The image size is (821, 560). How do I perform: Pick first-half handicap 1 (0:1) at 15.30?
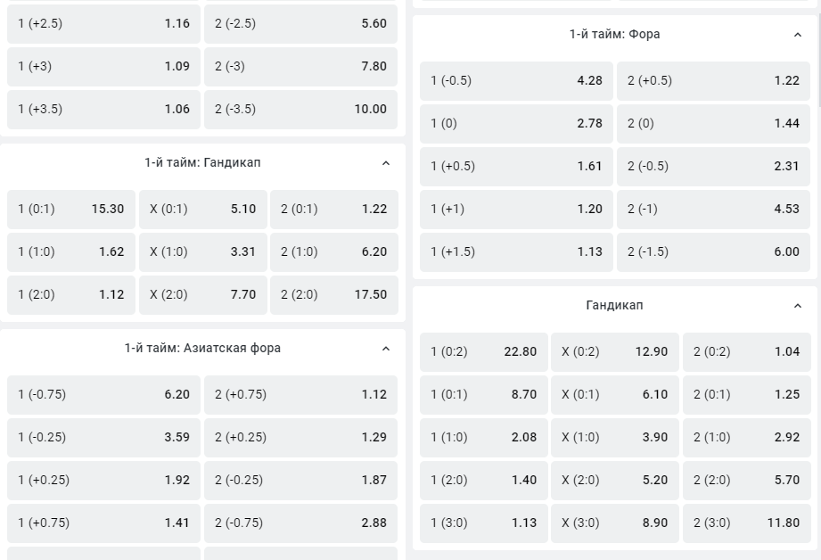coord(71,209)
